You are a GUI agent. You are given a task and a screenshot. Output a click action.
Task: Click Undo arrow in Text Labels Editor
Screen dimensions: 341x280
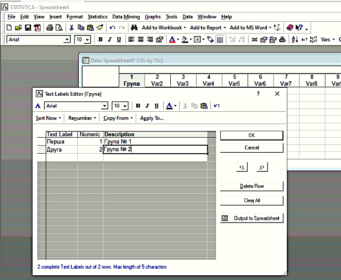[x=216, y=106]
